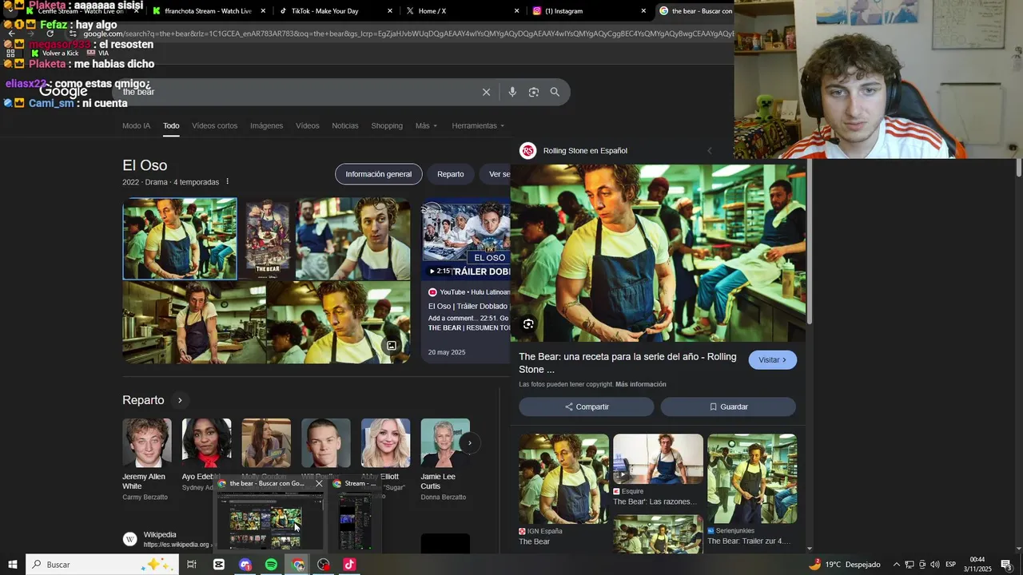Select the Vídeos search filter

[308, 126]
